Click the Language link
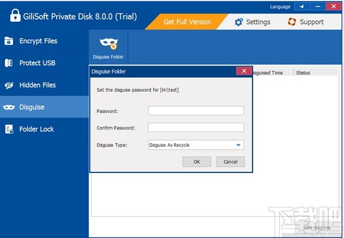 [280, 7]
